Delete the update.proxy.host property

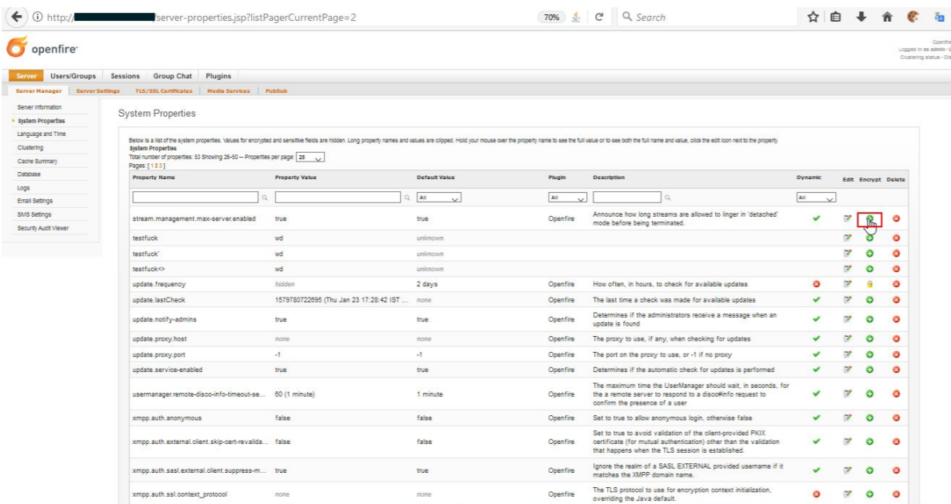point(897,339)
